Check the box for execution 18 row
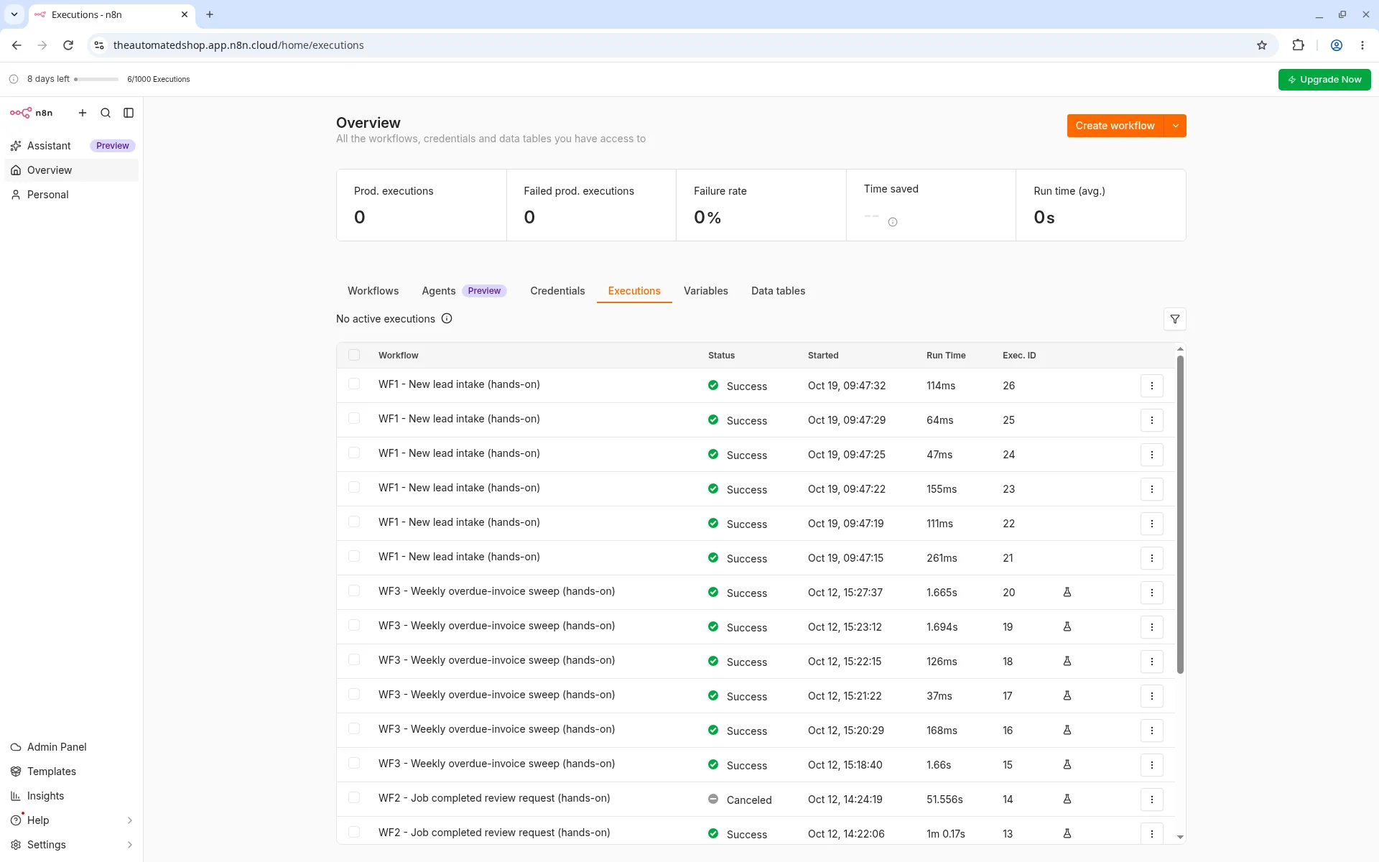 coord(354,659)
